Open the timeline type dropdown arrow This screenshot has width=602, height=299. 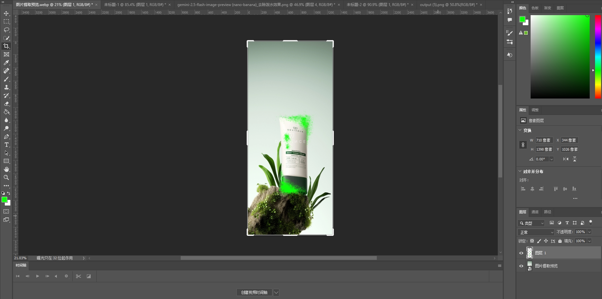coord(276,292)
